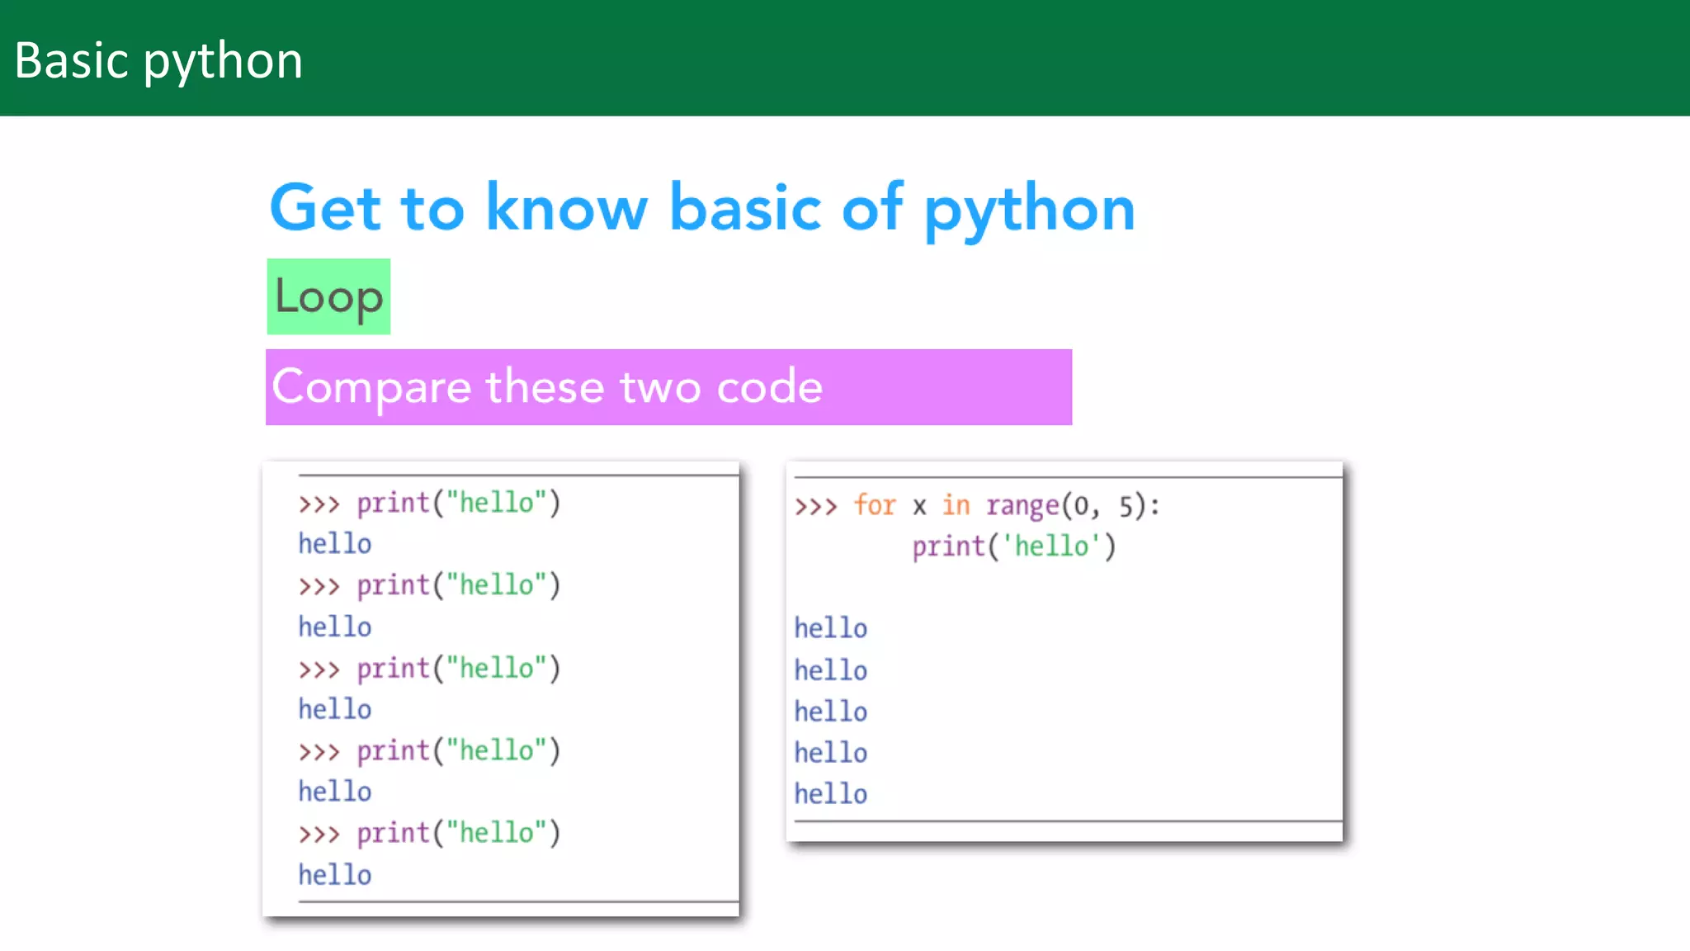The image size is (1690, 951).
Task: Click the first 'hello' output in right box
Action: coord(831,628)
